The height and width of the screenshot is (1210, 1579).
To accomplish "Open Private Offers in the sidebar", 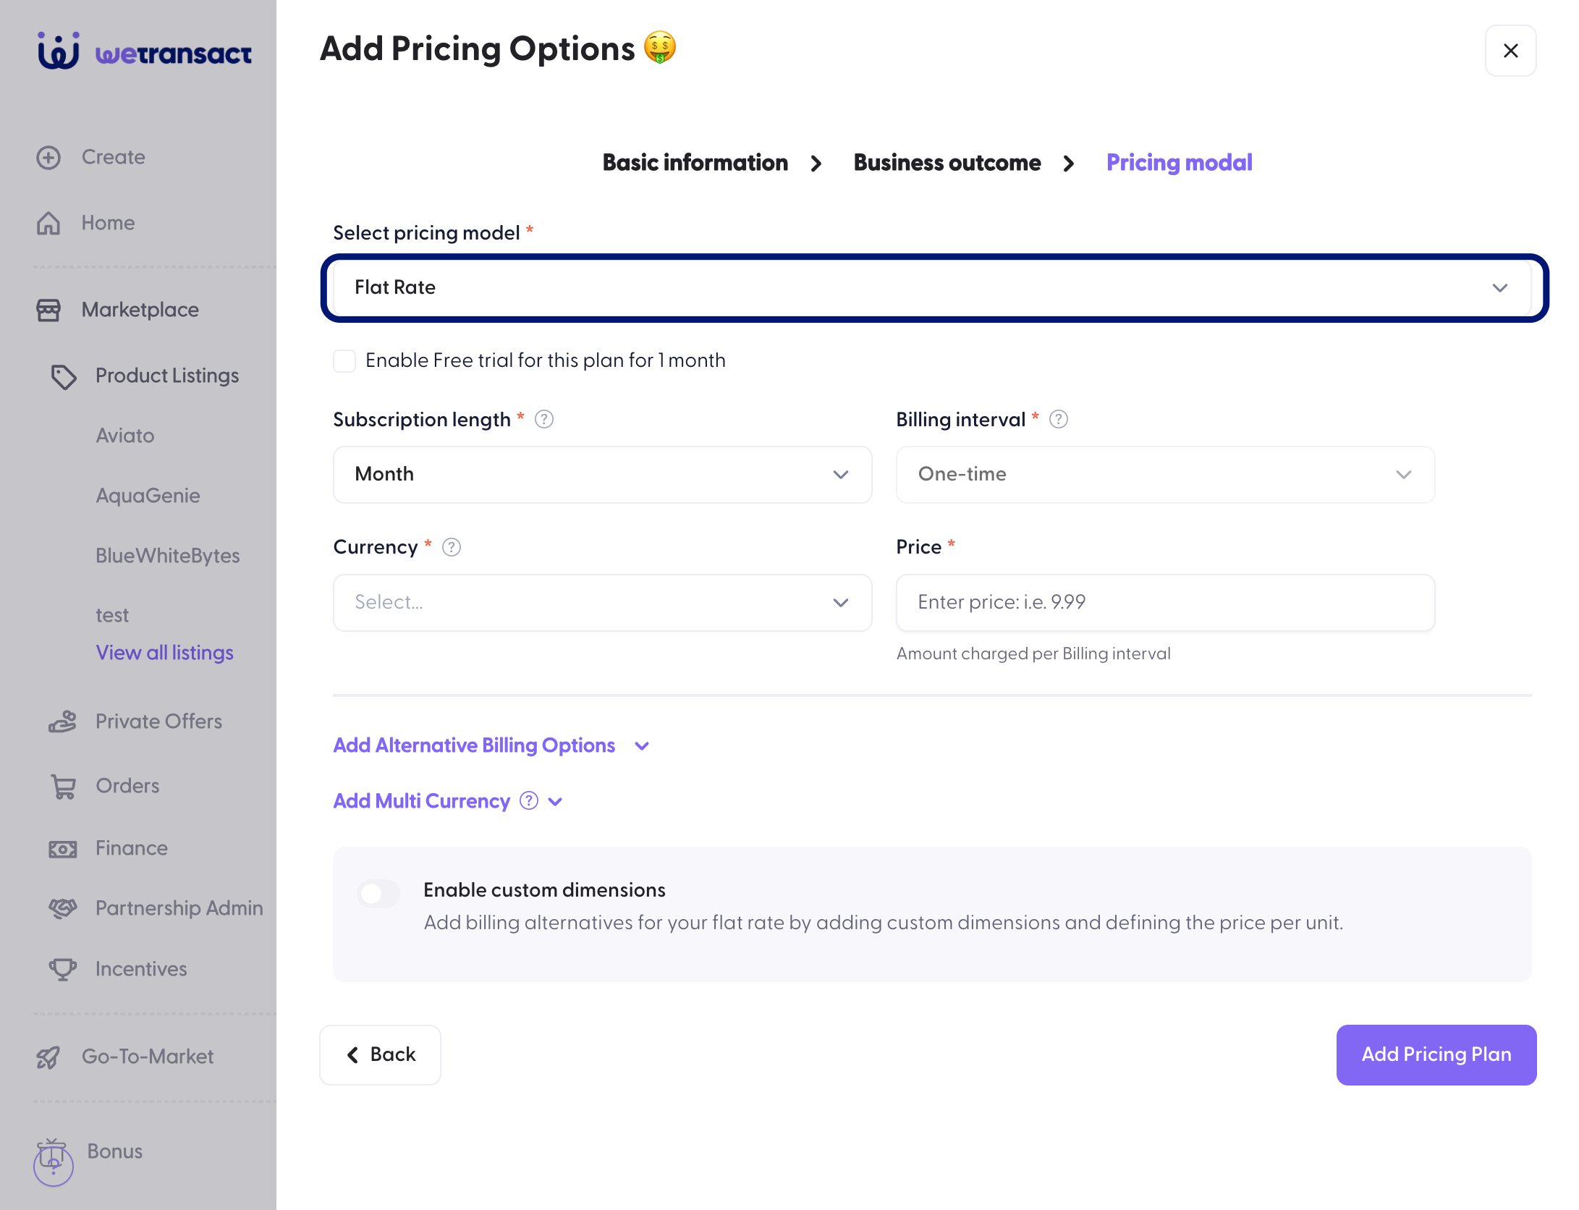I will coord(158,722).
